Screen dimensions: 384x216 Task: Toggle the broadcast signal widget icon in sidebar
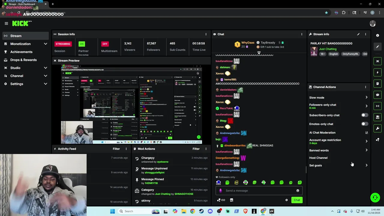click(377, 106)
